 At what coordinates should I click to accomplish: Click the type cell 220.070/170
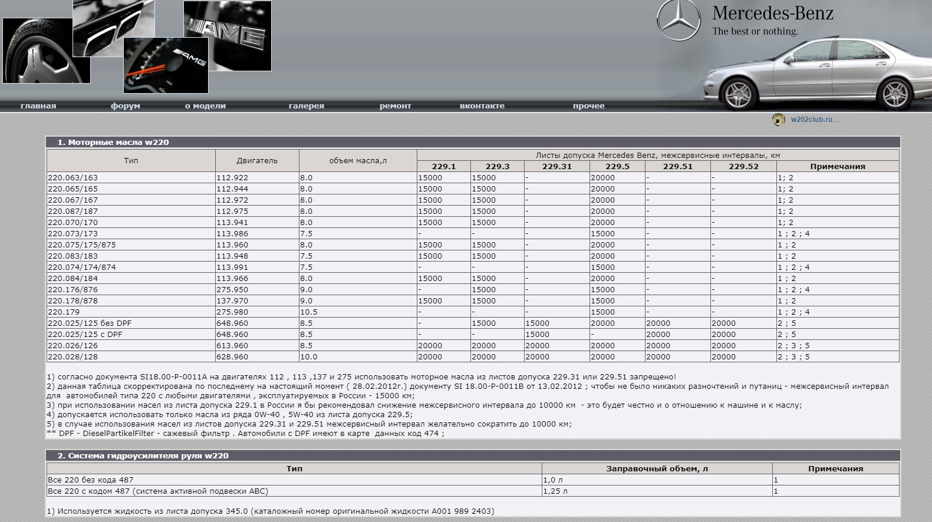(x=131, y=223)
